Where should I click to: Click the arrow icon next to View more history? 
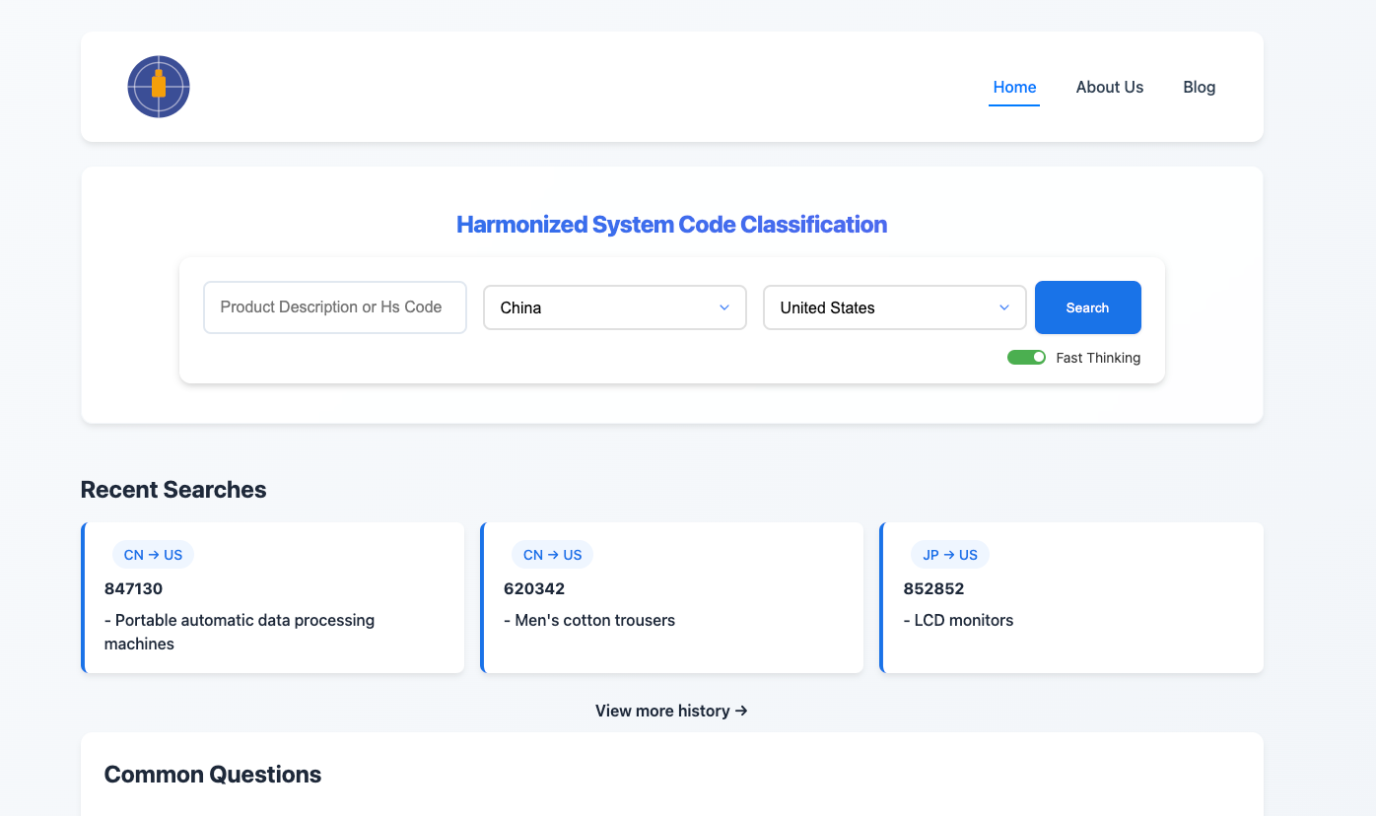pos(741,711)
